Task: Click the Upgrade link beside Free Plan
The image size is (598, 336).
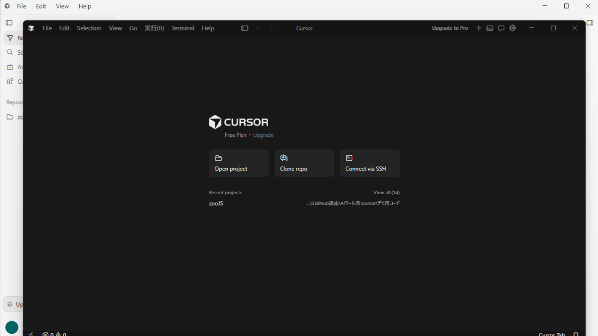Action: pyautogui.click(x=263, y=135)
